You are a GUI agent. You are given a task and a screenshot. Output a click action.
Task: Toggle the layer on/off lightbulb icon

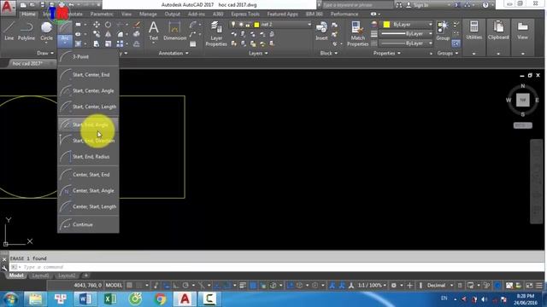click(x=233, y=25)
